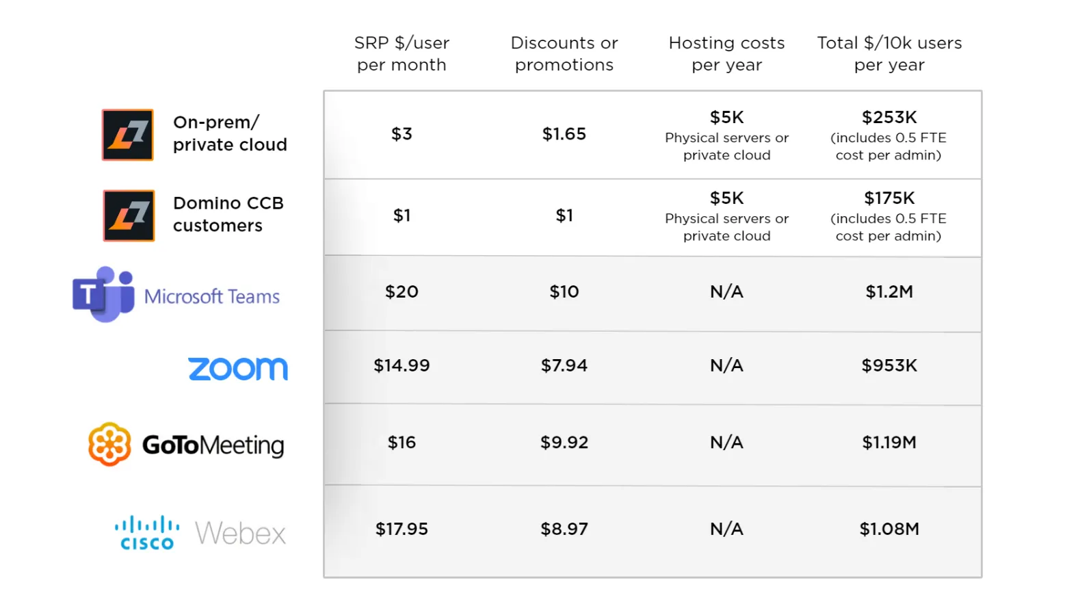Select the Domino CCB $175K total cell
The width and height of the screenshot is (1078, 602).
coord(889,198)
